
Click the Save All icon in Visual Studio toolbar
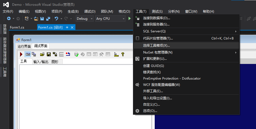tap(48, 19)
